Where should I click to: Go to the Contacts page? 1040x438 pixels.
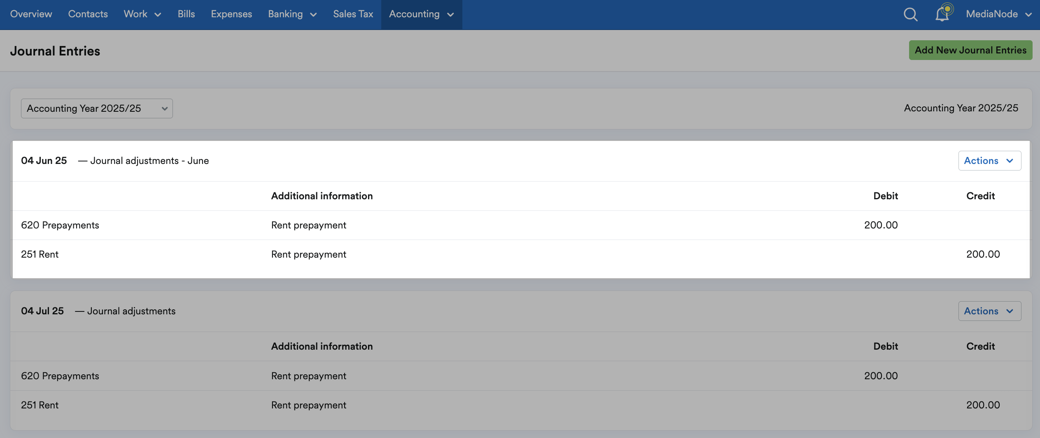click(88, 14)
